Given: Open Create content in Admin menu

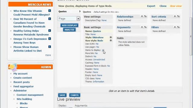Looking at the screenshot, I should [x=23, y=78].
